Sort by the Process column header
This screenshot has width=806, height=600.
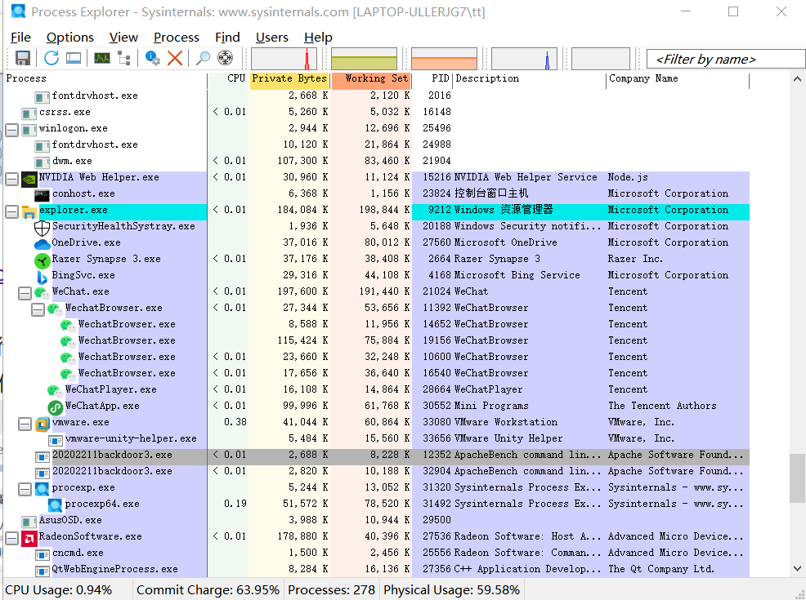(105, 78)
